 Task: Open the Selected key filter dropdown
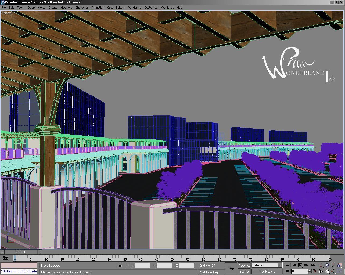pos(279,265)
